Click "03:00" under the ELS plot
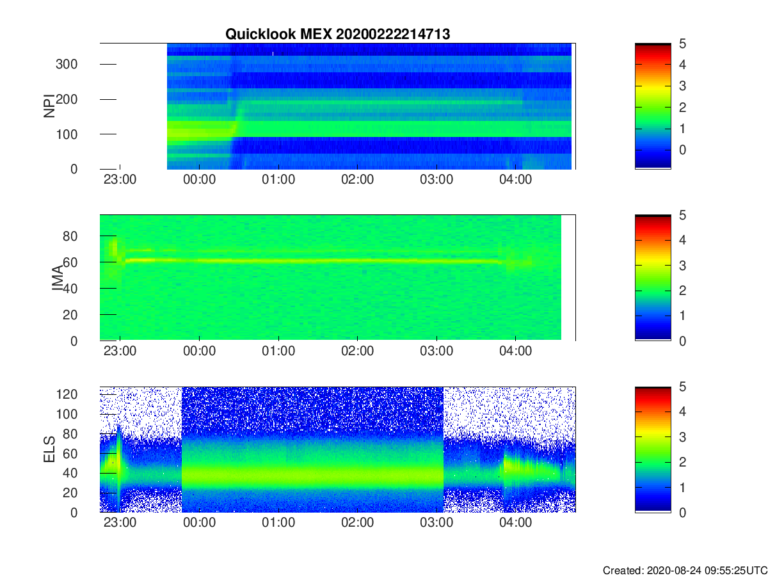Screen dimensions: 768x576 click(436, 523)
